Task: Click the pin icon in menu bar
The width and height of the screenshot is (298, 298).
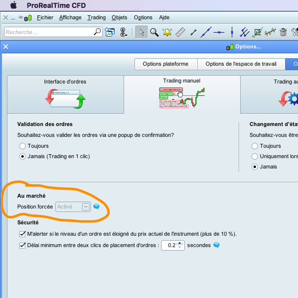Action: 20,18
